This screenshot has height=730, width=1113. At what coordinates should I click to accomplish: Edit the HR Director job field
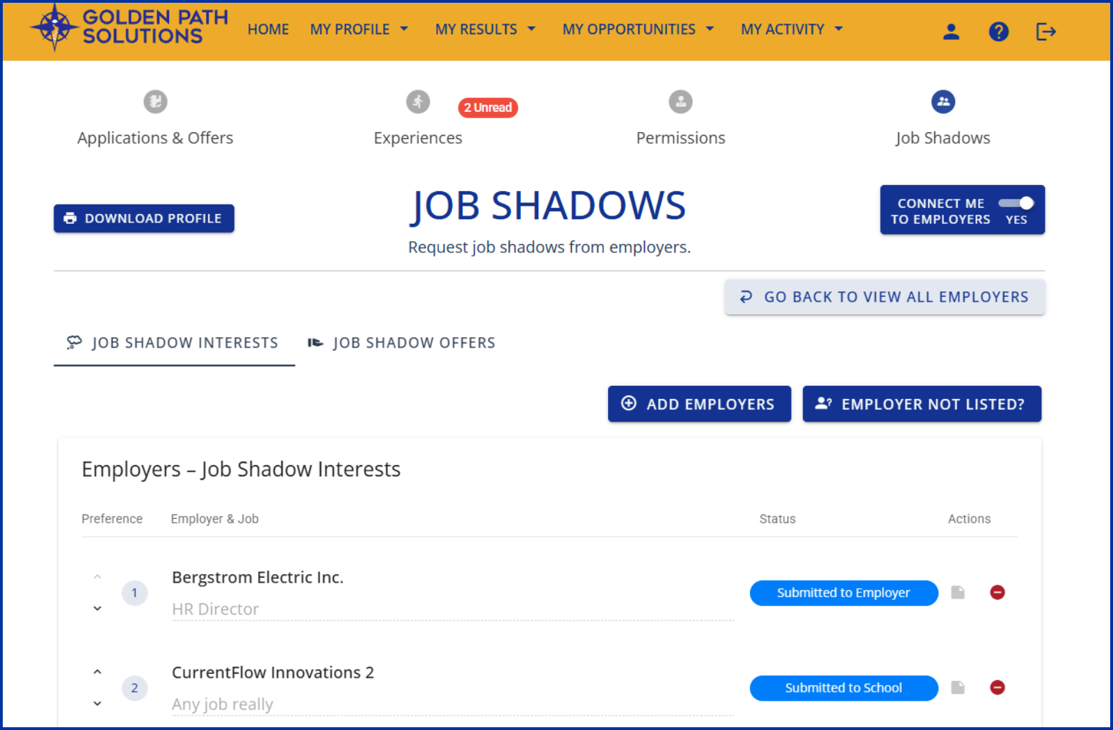pos(453,609)
